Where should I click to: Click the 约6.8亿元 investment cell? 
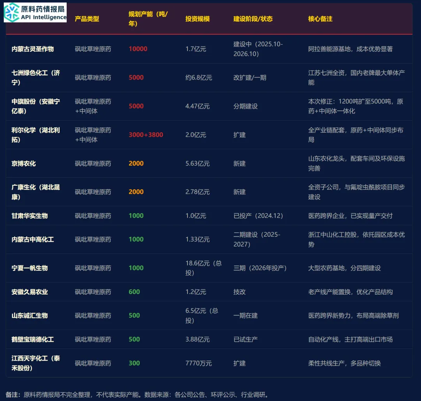coord(199,77)
